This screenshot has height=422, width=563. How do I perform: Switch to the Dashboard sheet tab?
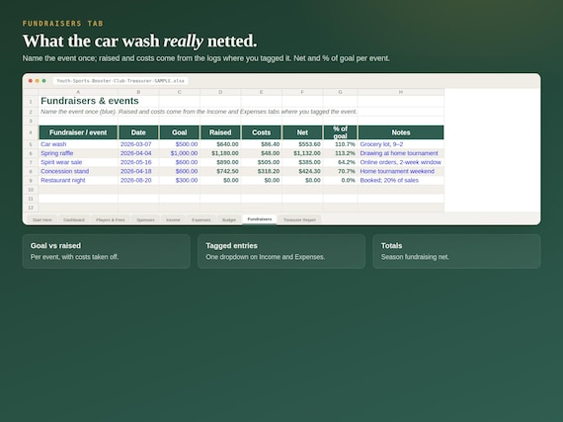(74, 219)
